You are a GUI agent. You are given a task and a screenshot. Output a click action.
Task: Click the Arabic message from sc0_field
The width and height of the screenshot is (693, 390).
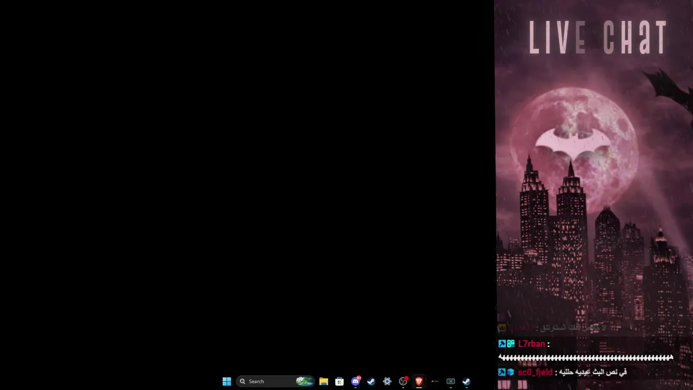pos(593,373)
